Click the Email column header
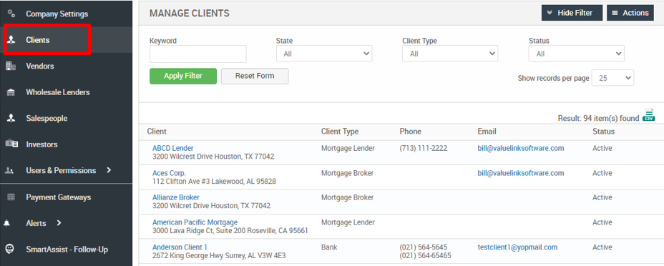This screenshot has width=664, height=266. click(x=487, y=132)
